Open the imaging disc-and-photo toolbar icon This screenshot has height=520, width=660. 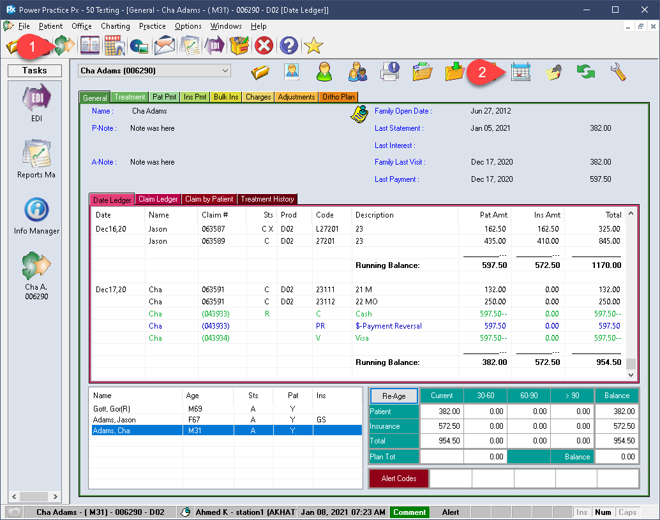click(x=139, y=45)
